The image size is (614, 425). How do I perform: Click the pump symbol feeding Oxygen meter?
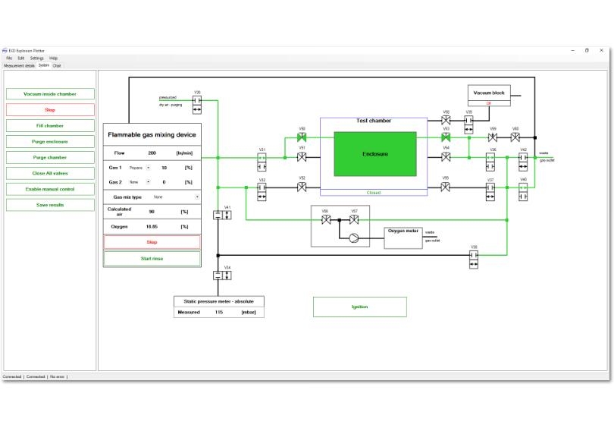pyautogui.click(x=353, y=238)
